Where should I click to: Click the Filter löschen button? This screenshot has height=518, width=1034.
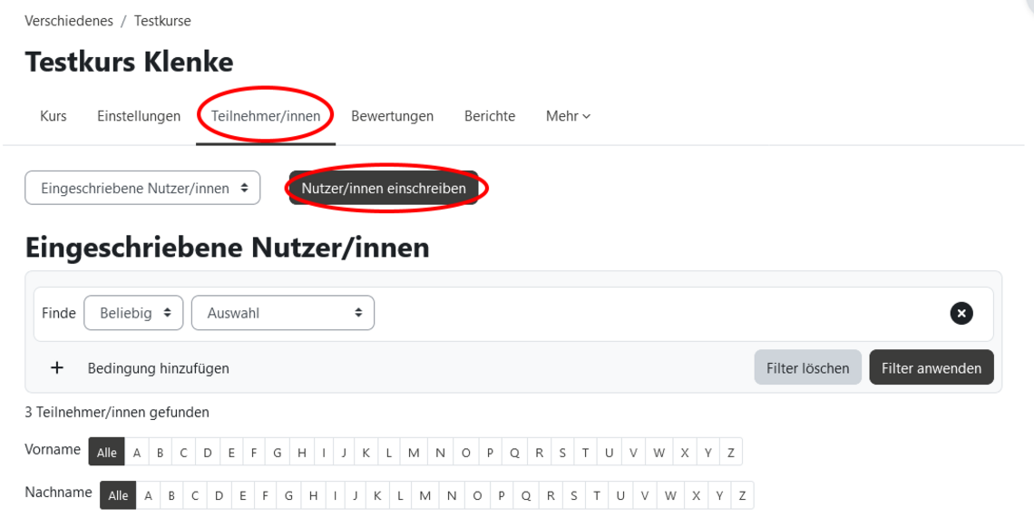(x=807, y=368)
